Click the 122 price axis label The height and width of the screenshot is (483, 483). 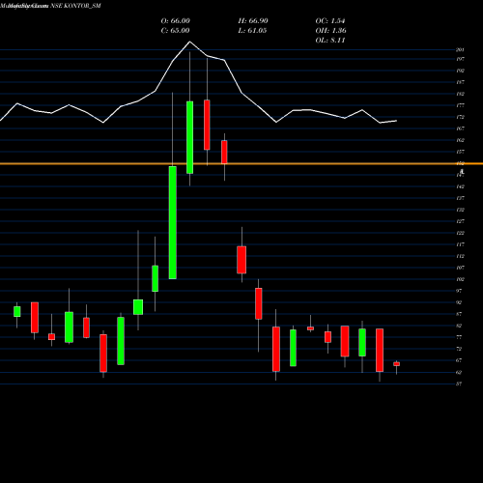coord(460,233)
